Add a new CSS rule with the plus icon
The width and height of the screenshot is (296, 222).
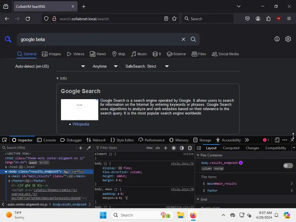pyautogui.click(x=166, y=148)
